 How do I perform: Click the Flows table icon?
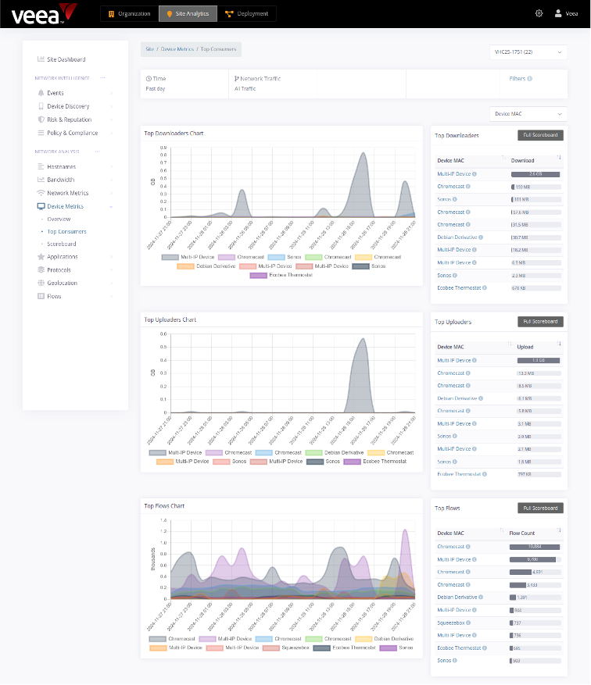41,296
